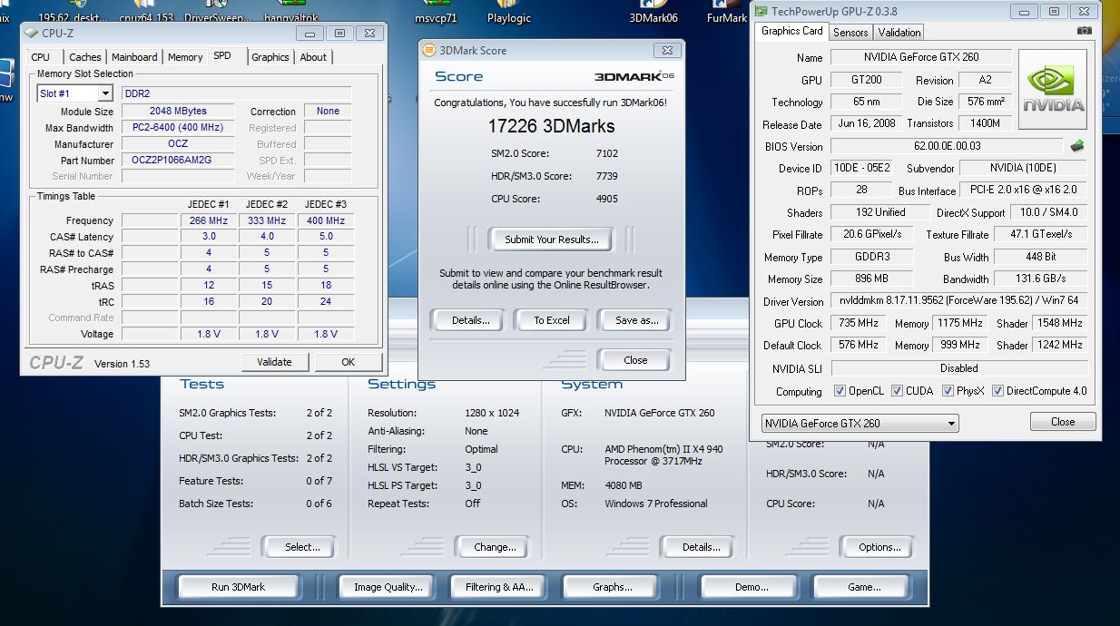
Task: Switch to the Mainboard tab in CPU-Z
Action: click(134, 57)
